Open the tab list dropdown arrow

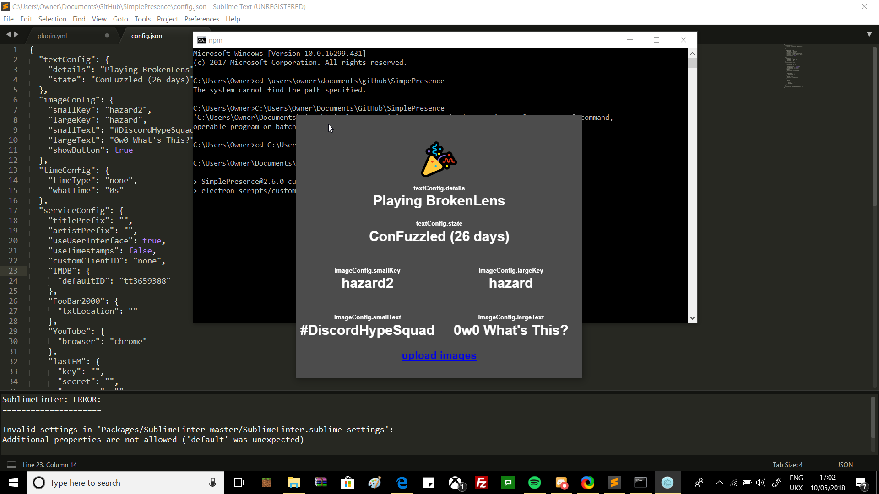(869, 34)
